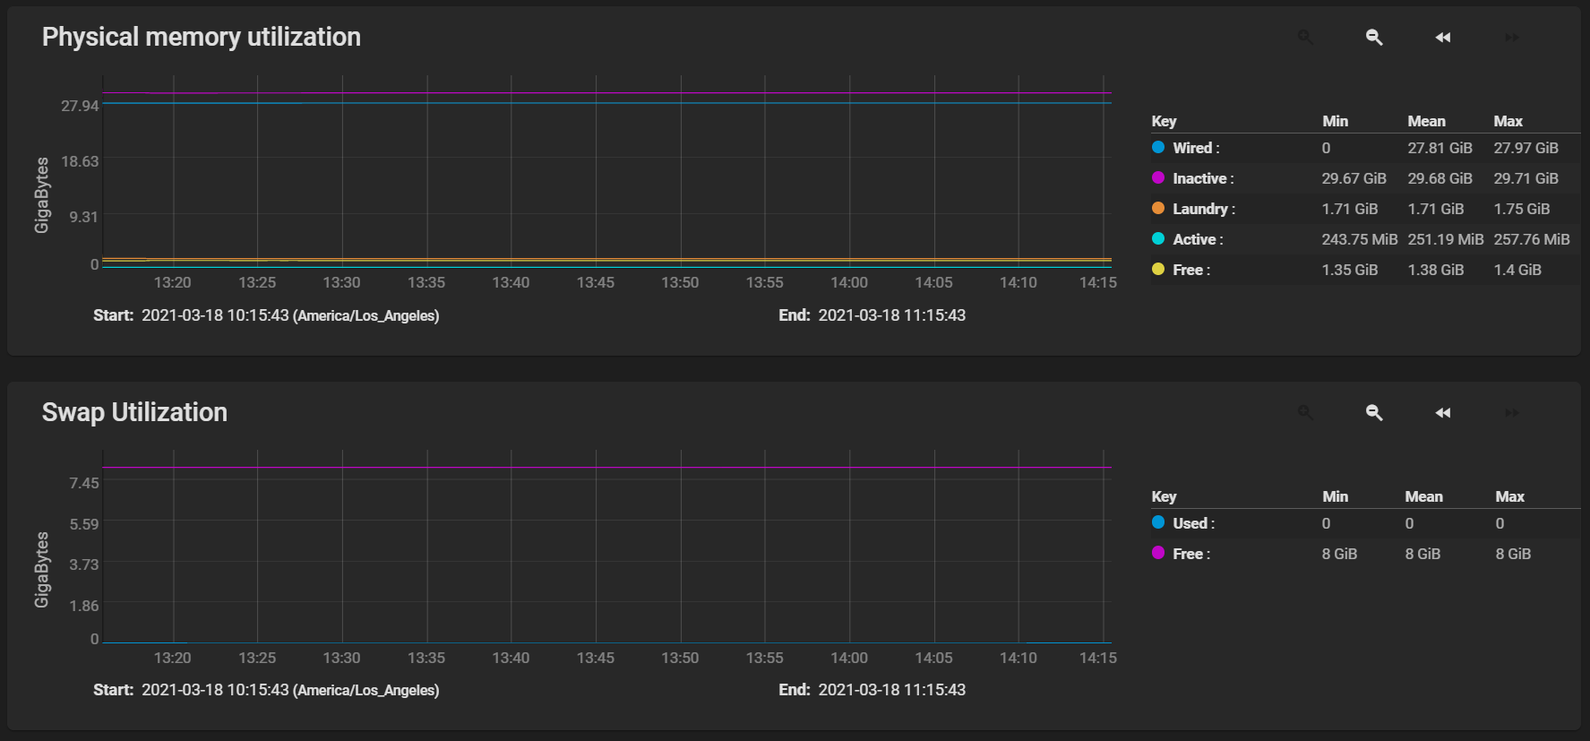Zoom out the Swap Utilization chart
The image size is (1590, 741).
point(1374,412)
